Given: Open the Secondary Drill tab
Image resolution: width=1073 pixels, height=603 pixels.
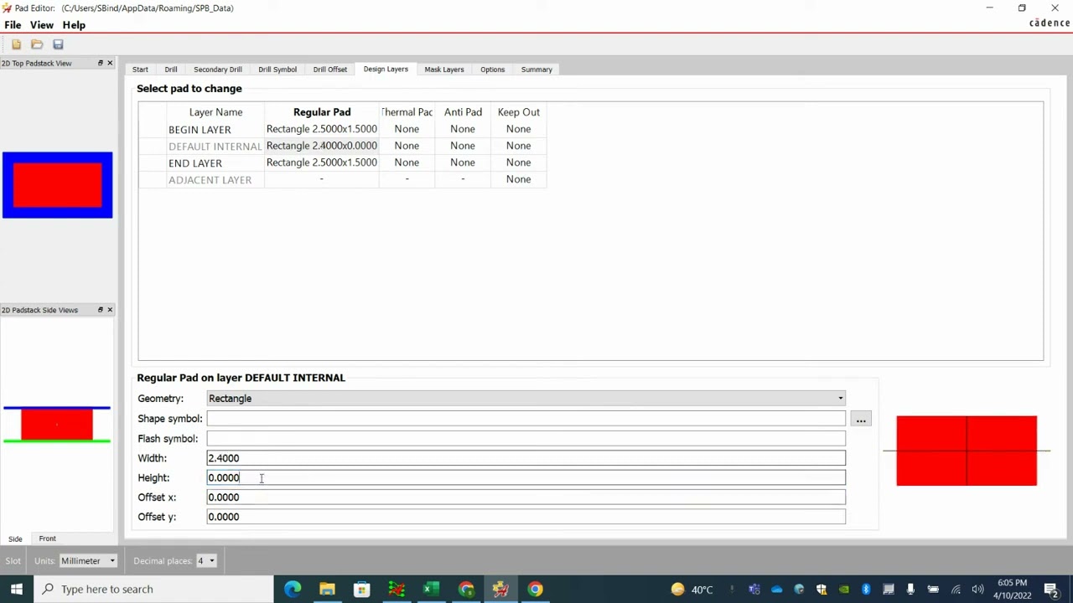Looking at the screenshot, I should pyautogui.click(x=218, y=70).
